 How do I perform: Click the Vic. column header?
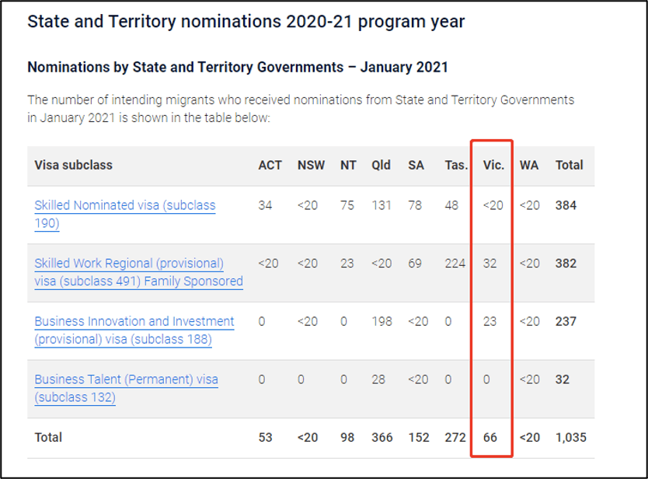point(493,165)
